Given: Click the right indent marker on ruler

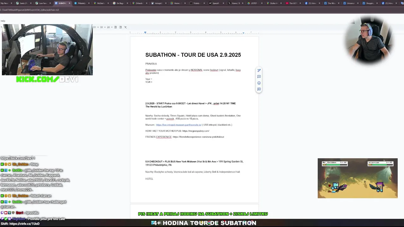Looking at the screenshot, I should point(243,32).
